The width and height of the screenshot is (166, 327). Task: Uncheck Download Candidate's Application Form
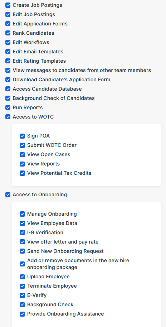[8, 80]
